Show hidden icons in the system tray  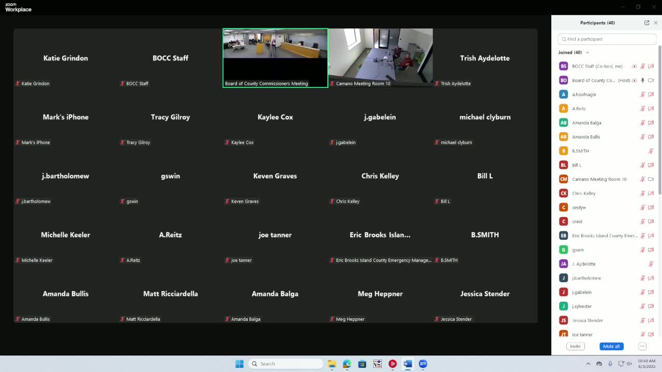pyautogui.click(x=588, y=364)
